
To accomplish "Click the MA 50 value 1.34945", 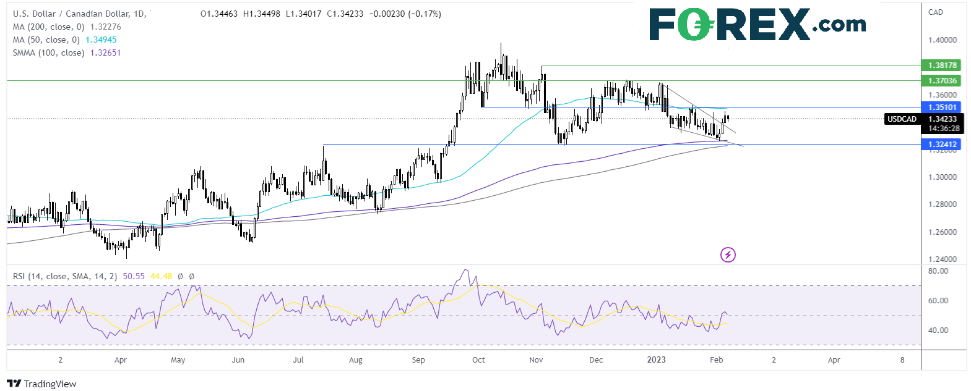I will click(x=101, y=40).
